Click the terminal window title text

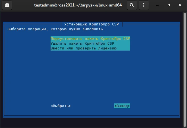[x=78, y=5]
